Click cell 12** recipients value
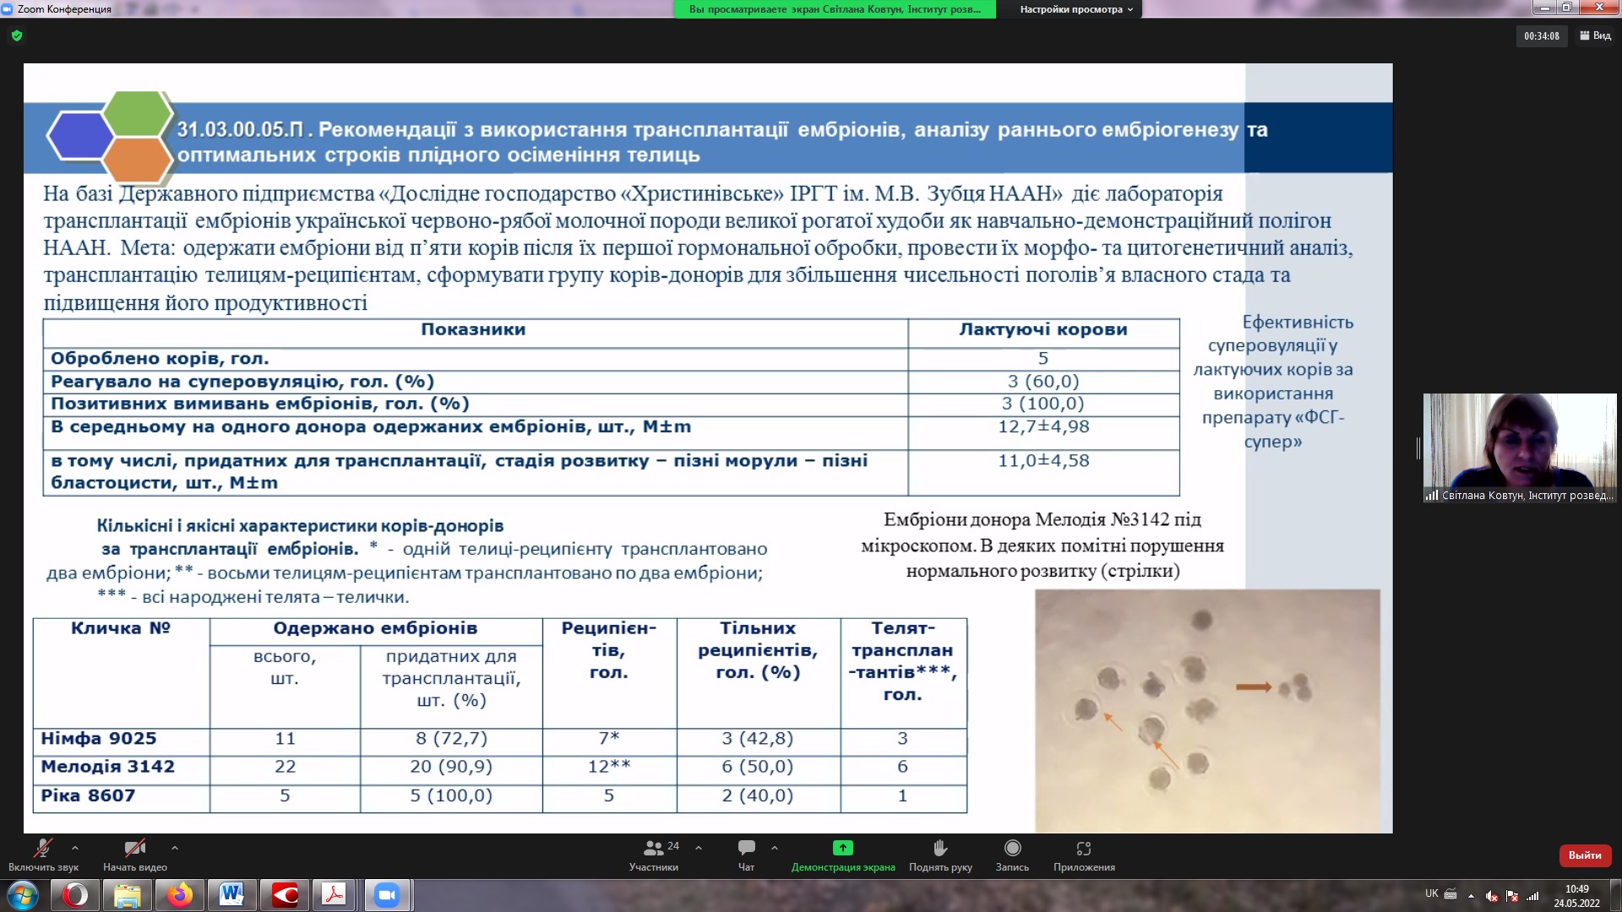 click(609, 767)
